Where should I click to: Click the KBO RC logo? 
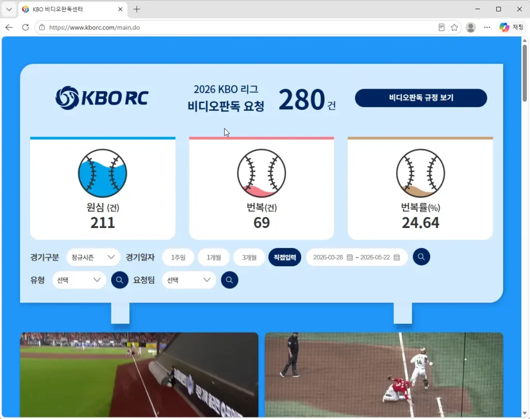[102, 98]
